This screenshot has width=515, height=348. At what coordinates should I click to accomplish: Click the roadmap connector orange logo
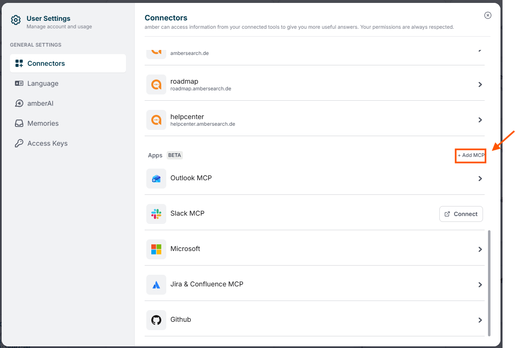(x=156, y=85)
